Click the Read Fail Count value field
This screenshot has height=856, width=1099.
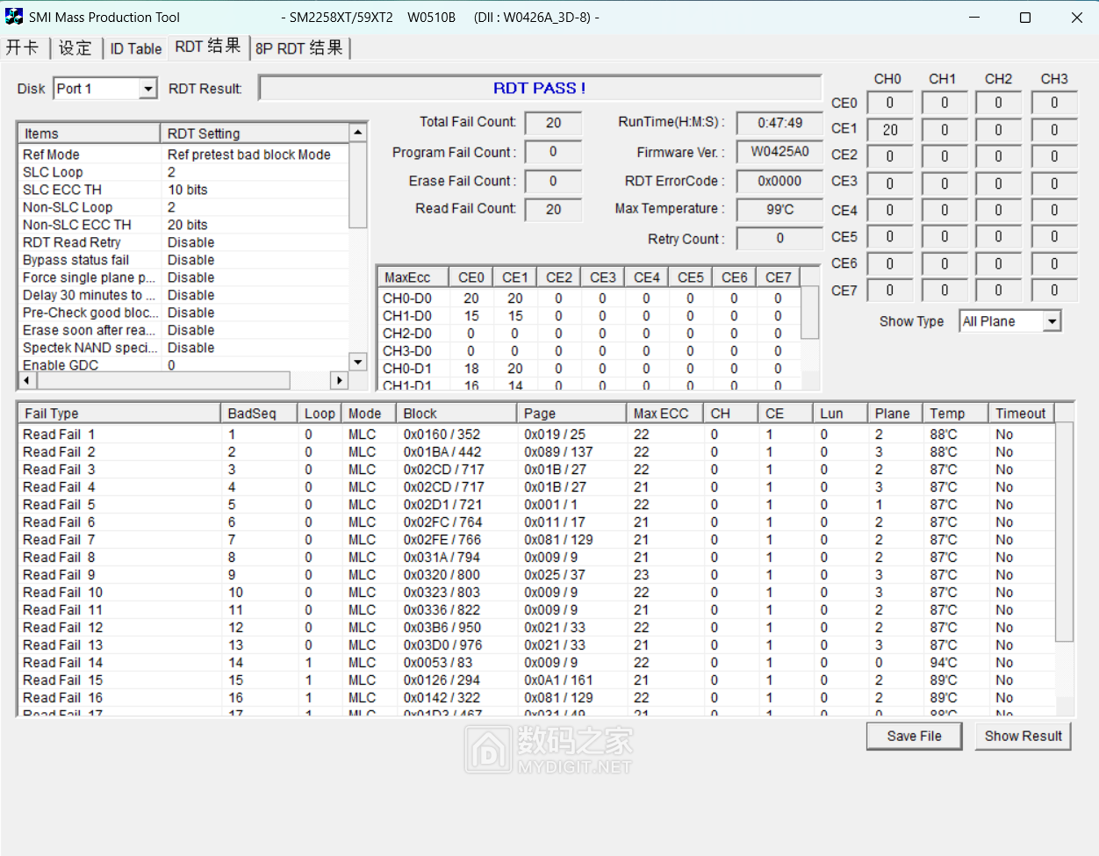(553, 209)
